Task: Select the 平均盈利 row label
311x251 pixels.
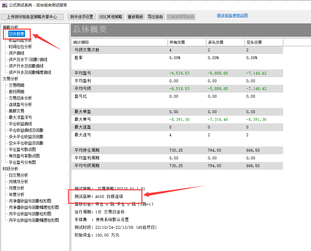Action: pos(83,81)
